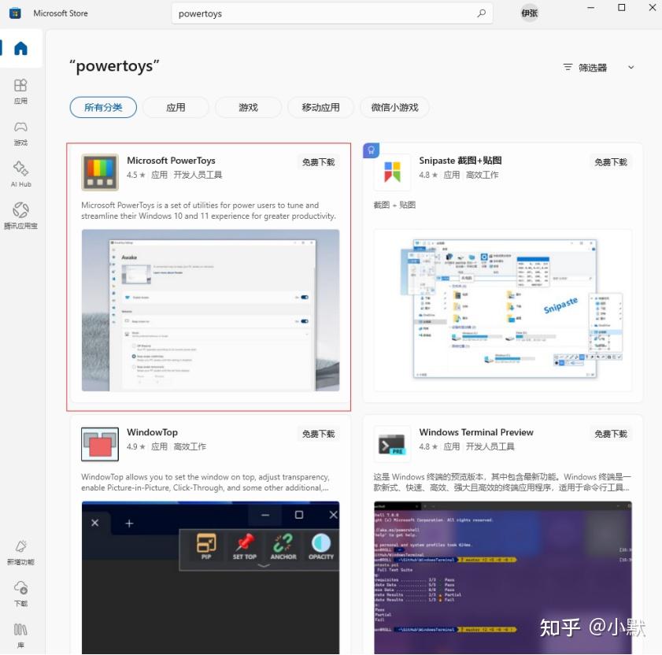Screen dimensions: 662x655
Task: Open the Microsoft PowerToys title link
Action: [171, 161]
